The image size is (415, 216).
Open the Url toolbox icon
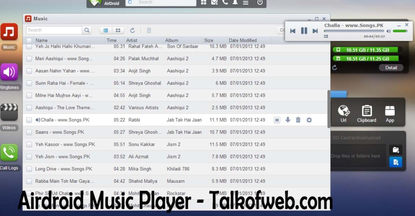coord(343,114)
